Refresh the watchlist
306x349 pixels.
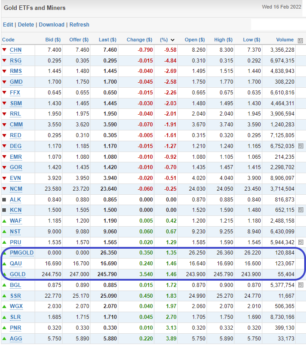pyautogui.click(x=79, y=25)
